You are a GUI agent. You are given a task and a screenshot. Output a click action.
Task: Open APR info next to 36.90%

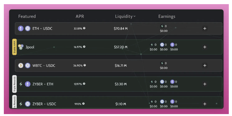84,65
